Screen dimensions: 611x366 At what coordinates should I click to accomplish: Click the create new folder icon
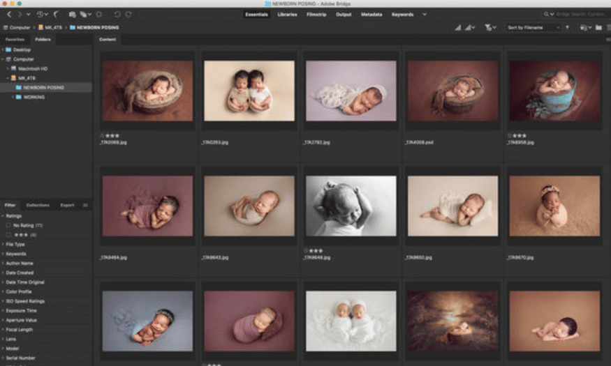[x=598, y=28]
